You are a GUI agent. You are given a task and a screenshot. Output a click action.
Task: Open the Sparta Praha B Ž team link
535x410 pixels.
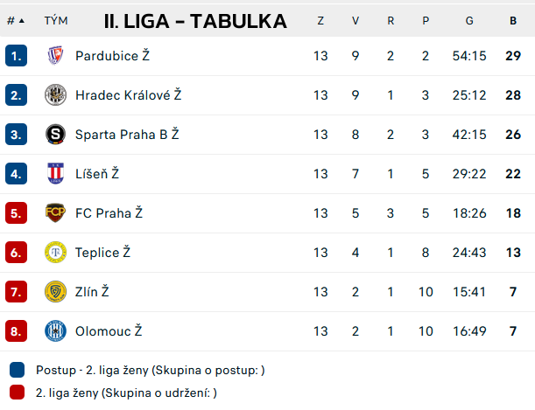pyautogui.click(x=127, y=134)
